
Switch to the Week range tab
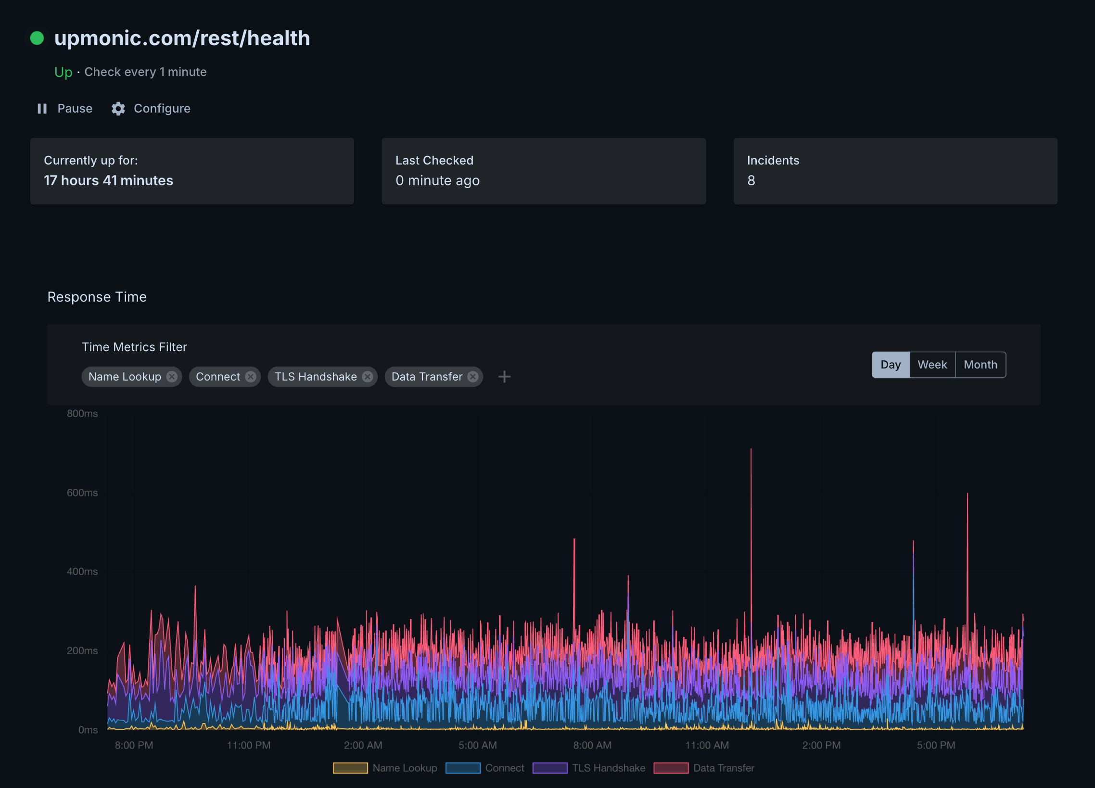[x=932, y=365]
